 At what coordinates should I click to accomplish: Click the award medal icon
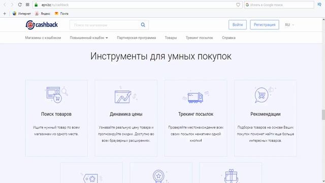click(x=159, y=176)
